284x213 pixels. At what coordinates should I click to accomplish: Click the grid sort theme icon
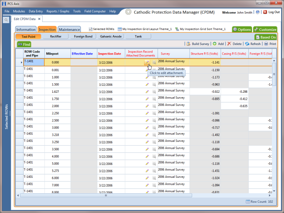click(177, 29)
